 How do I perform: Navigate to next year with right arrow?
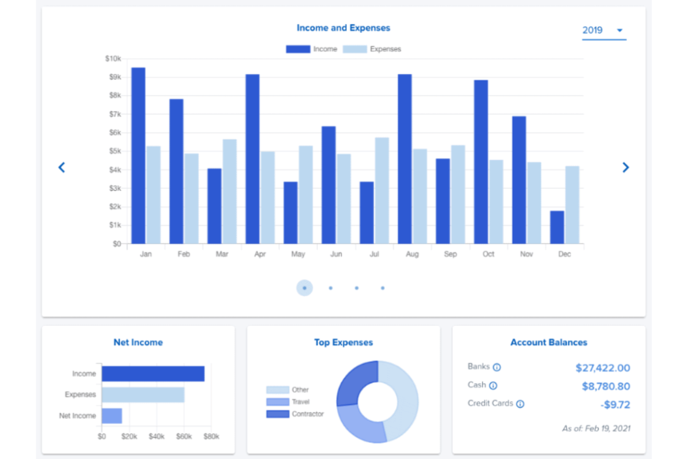[x=626, y=167]
